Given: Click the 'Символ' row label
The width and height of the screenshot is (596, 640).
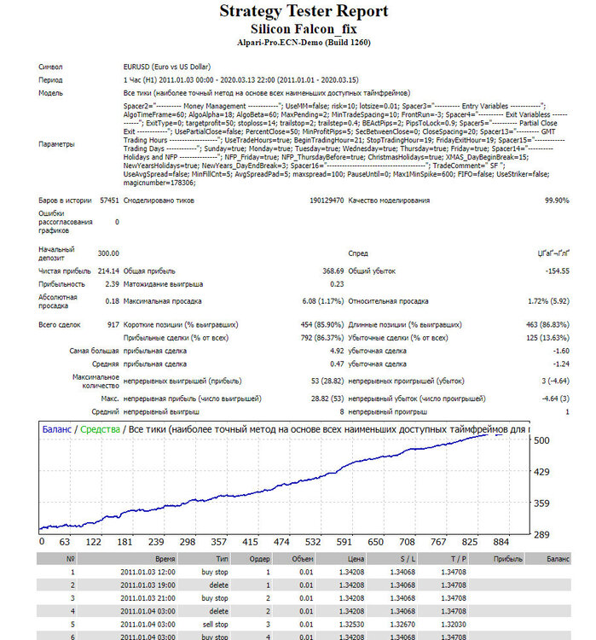Looking at the screenshot, I should click(50, 67).
